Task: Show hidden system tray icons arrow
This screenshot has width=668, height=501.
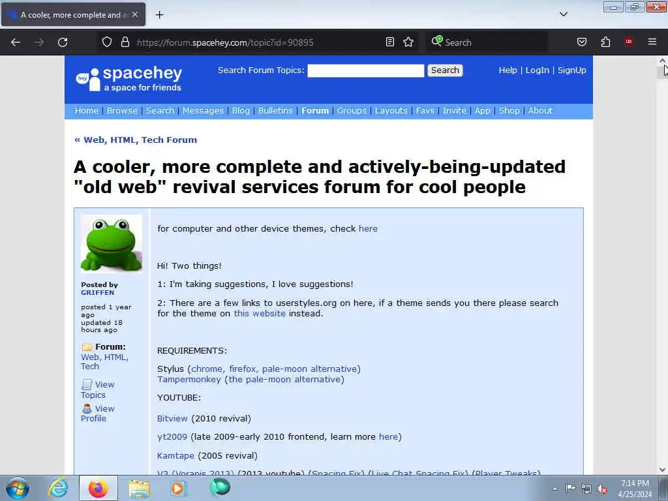Action: click(x=554, y=489)
